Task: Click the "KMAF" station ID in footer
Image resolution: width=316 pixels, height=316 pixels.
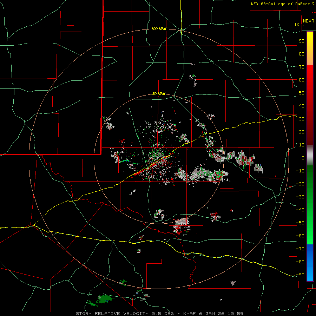Action: coord(190,314)
